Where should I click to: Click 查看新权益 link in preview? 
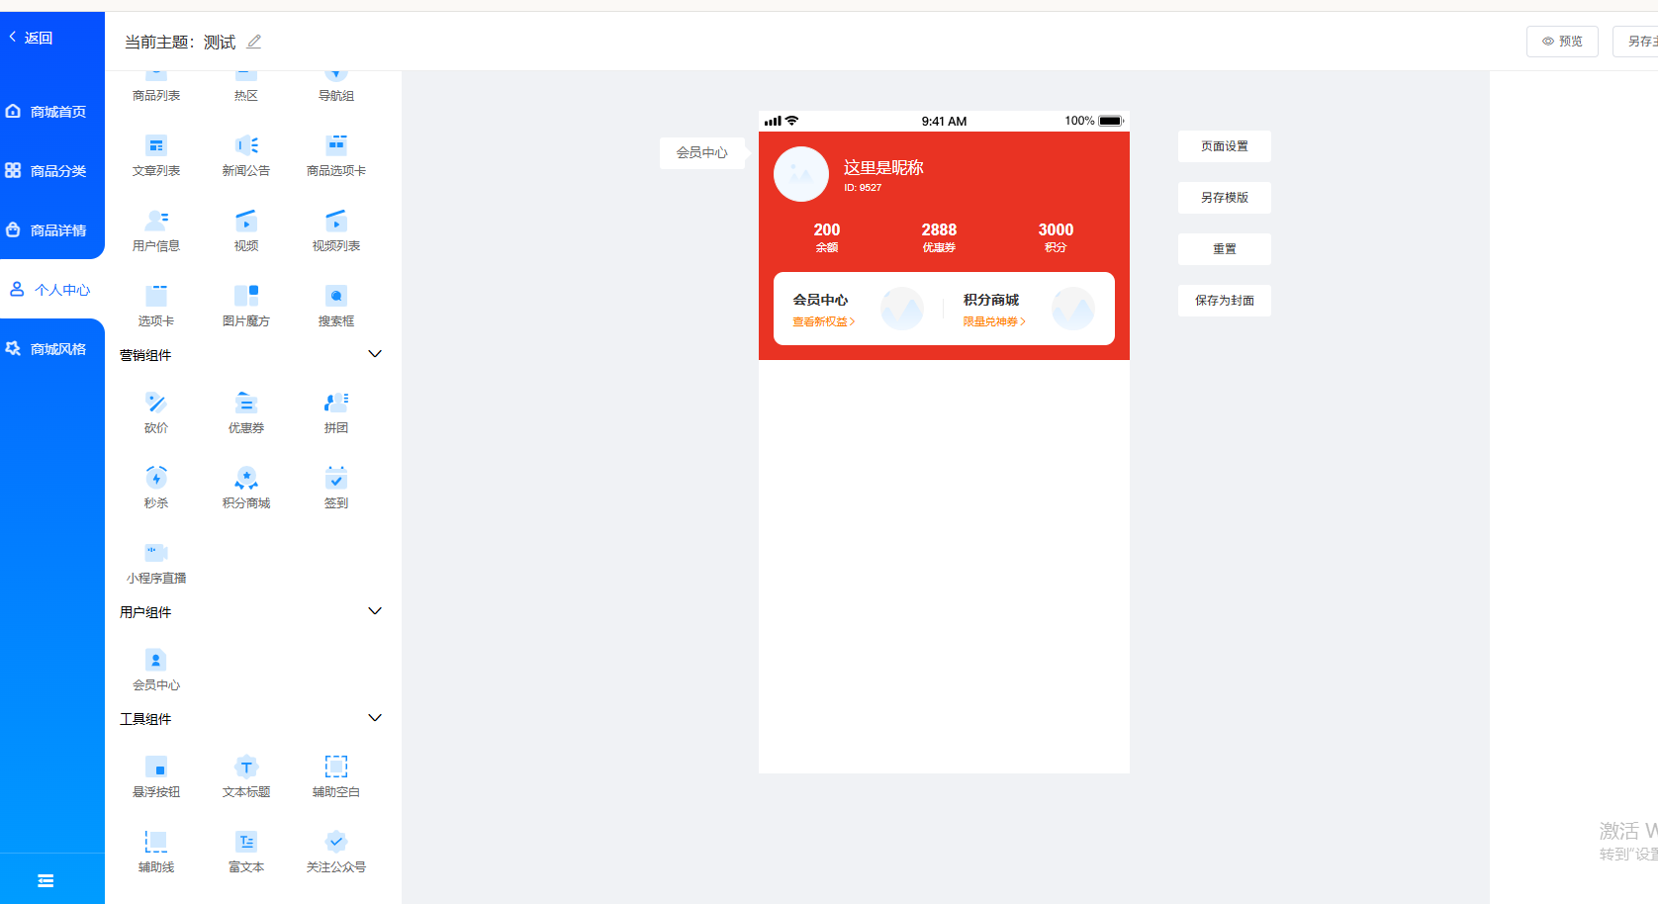click(824, 322)
